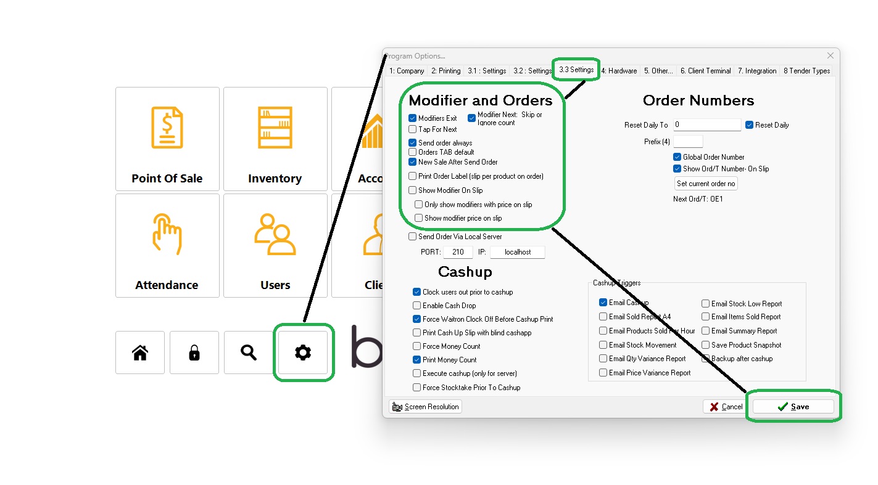Switch to the 1: Company tab
The image size is (878, 485).
click(x=407, y=70)
